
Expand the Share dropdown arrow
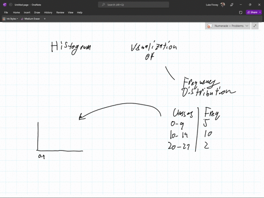(x=260, y=12)
